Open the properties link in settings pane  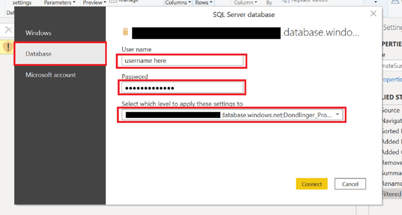point(391,79)
